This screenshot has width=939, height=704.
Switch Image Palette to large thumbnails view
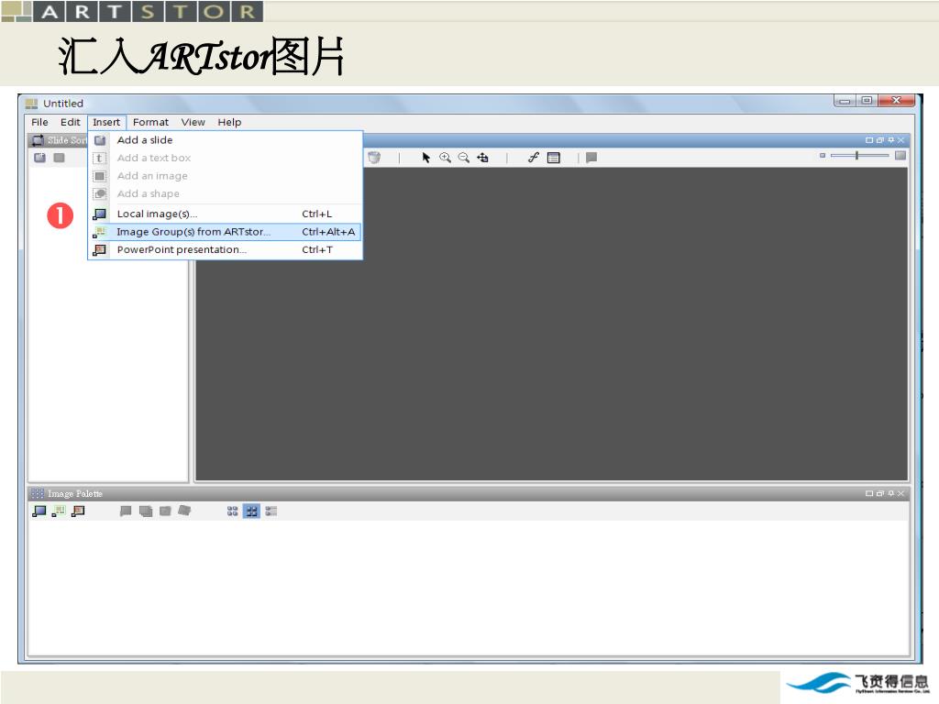pyautogui.click(x=251, y=511)
